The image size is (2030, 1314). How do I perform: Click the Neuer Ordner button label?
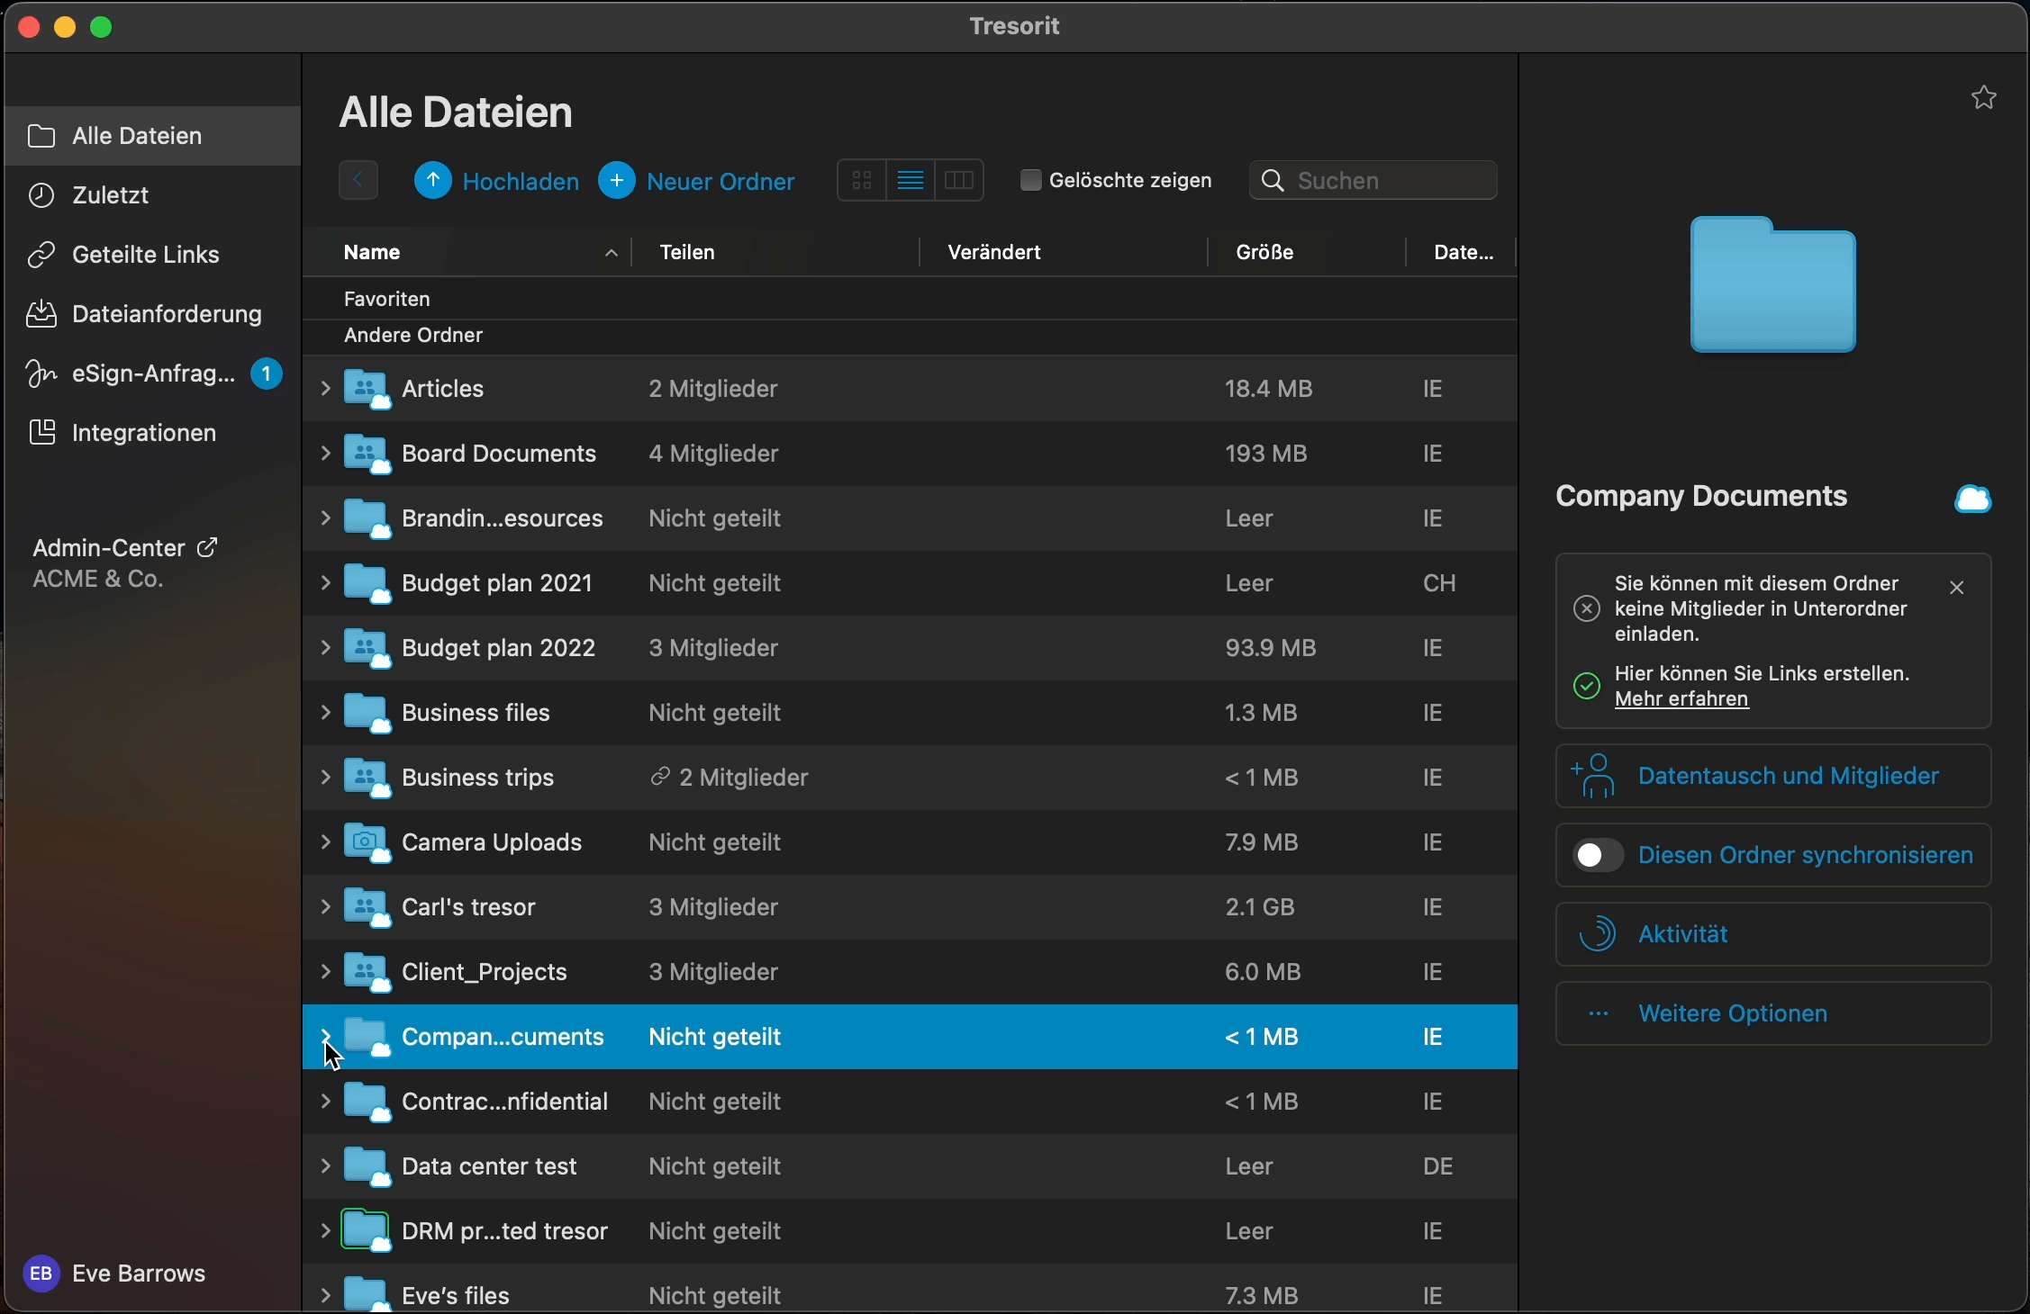coord(720,182)
